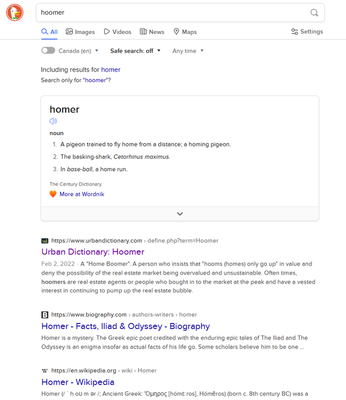The image size is (346, 400).
Task: Click the Wikipedia favicon
Action: 44,370
